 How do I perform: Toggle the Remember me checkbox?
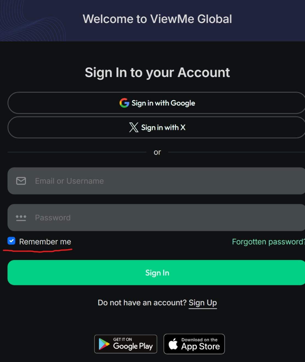12,241
